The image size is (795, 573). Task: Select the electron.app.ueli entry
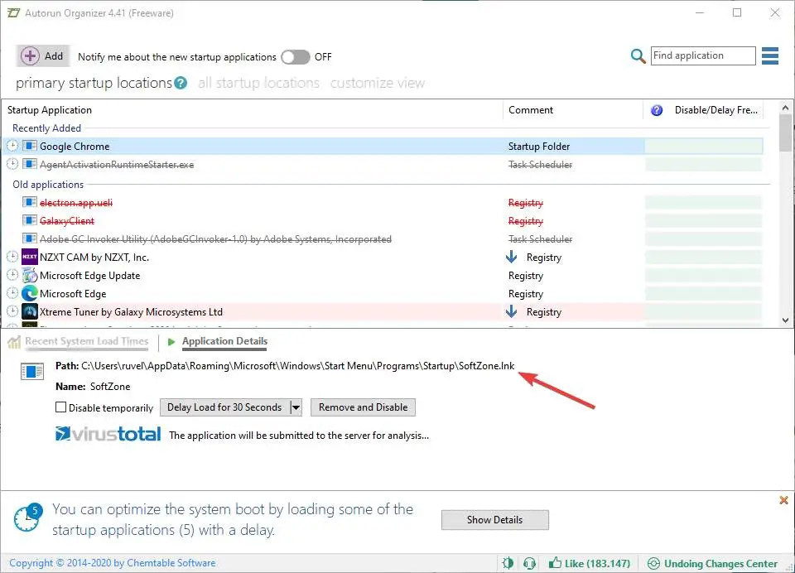coord(76,202)
